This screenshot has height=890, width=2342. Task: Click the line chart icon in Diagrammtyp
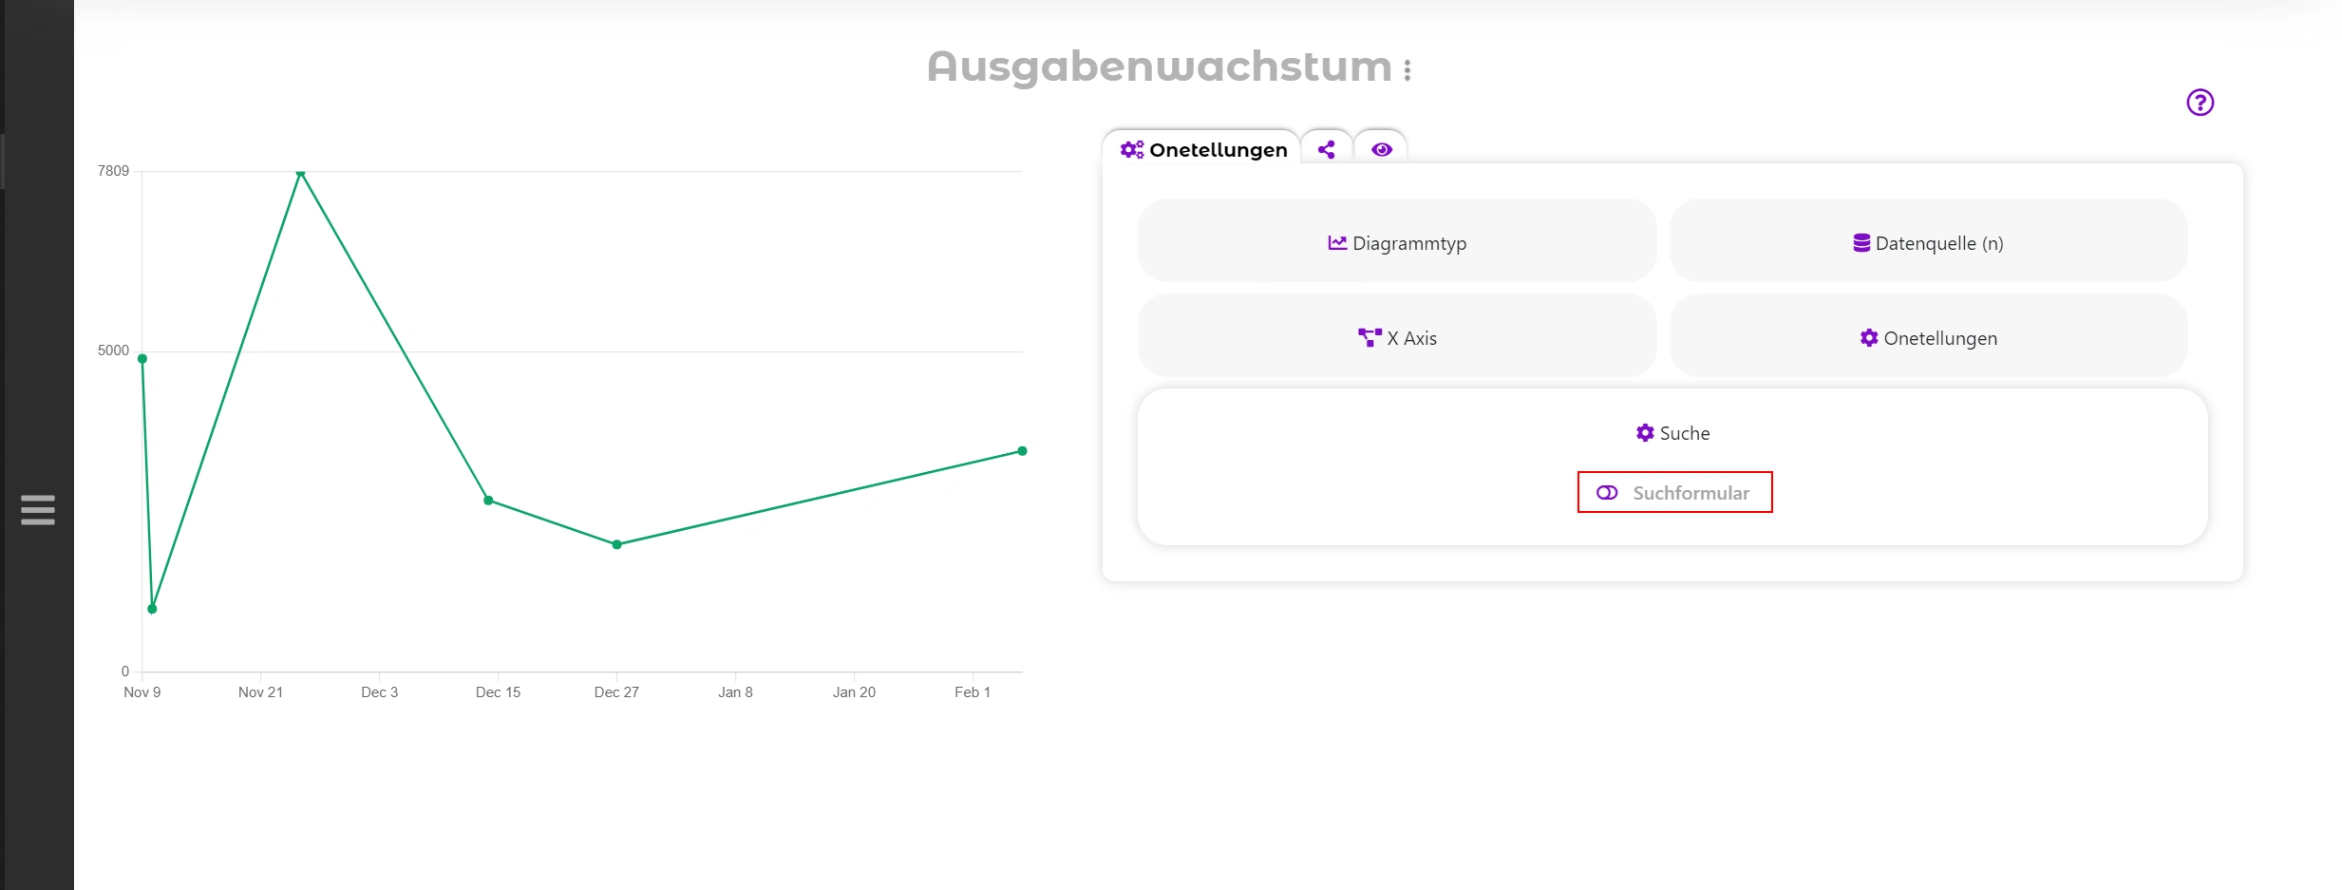point(1337,243)
